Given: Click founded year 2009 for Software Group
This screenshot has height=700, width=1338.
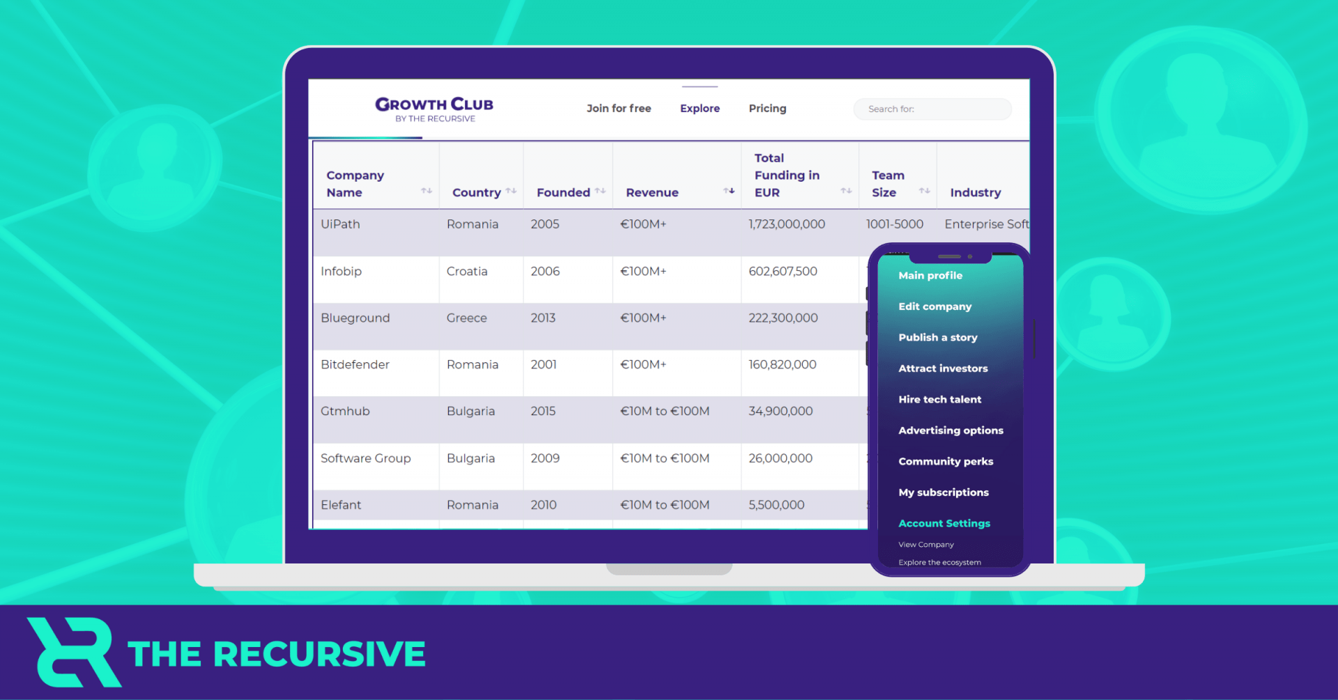Looking at the screenshot, I should pyautogui.click(x=545, y=458).
